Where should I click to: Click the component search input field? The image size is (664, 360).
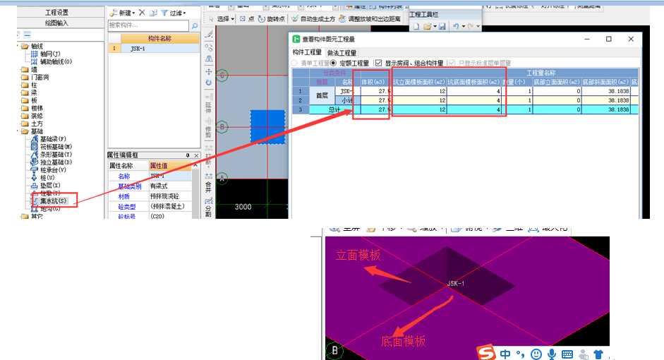coord(148,26)
